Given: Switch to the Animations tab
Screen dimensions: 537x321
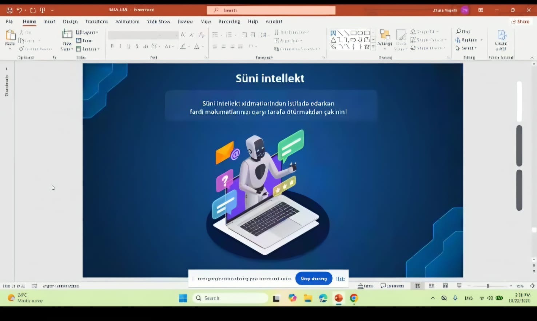Looking at the screenshot, I should [127, 21].
